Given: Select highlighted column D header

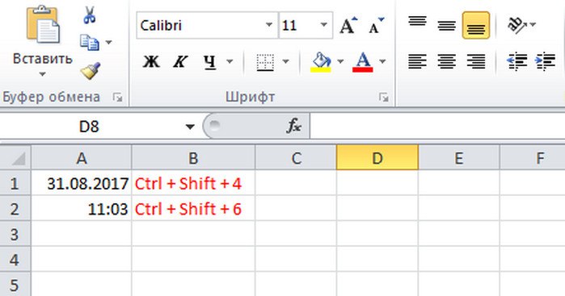Looking at the screenshot, I should [x=377, y=158].
